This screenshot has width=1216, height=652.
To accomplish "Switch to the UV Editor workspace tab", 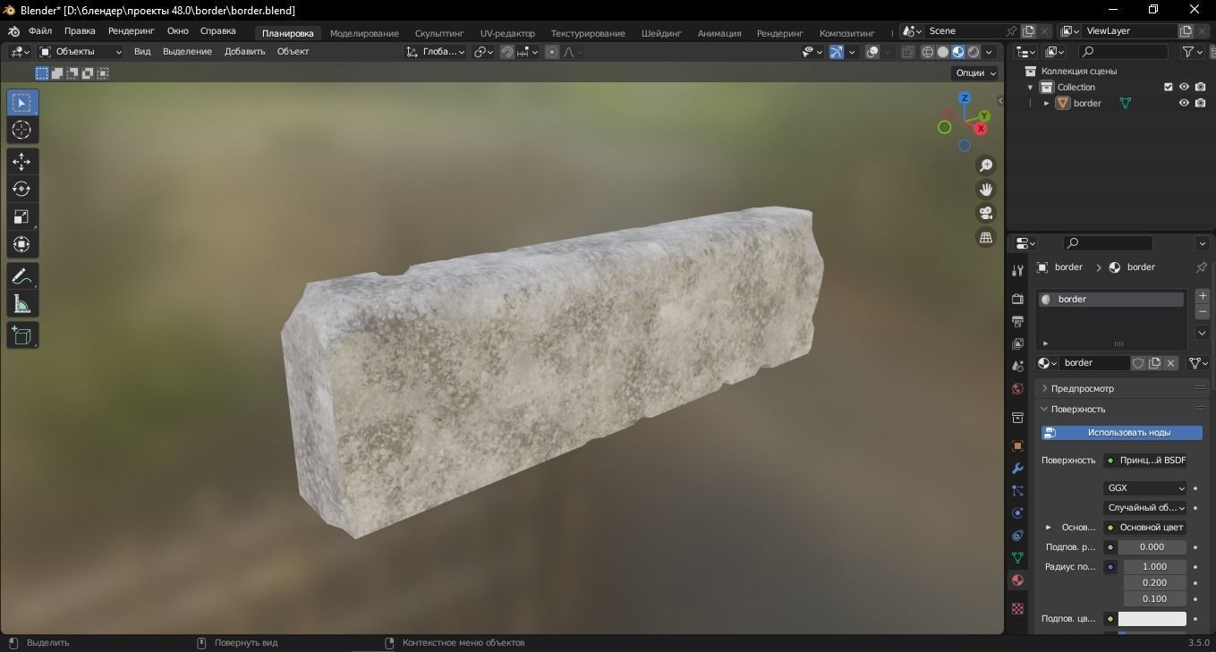I will coord(507,34).
